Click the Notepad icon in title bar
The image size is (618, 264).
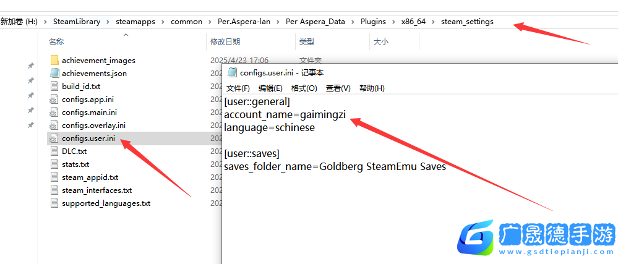pos(232,73)
